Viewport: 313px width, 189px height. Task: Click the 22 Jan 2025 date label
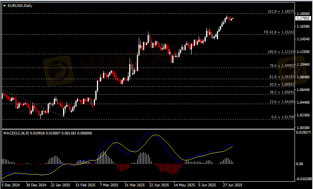coord(60,185)
